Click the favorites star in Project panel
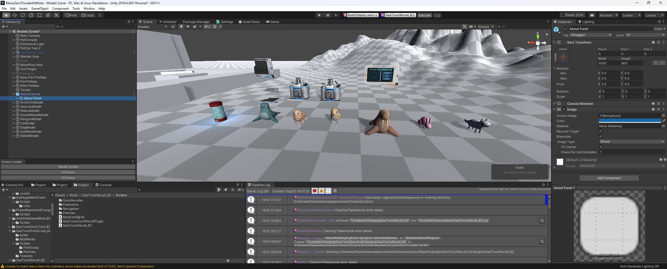The width and height of the screenshot is (667, 269). 233,190
